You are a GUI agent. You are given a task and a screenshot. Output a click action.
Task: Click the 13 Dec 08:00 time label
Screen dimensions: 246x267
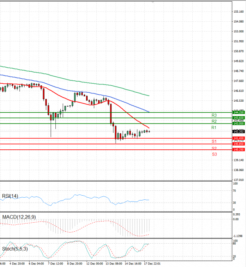tap(114, 263)
